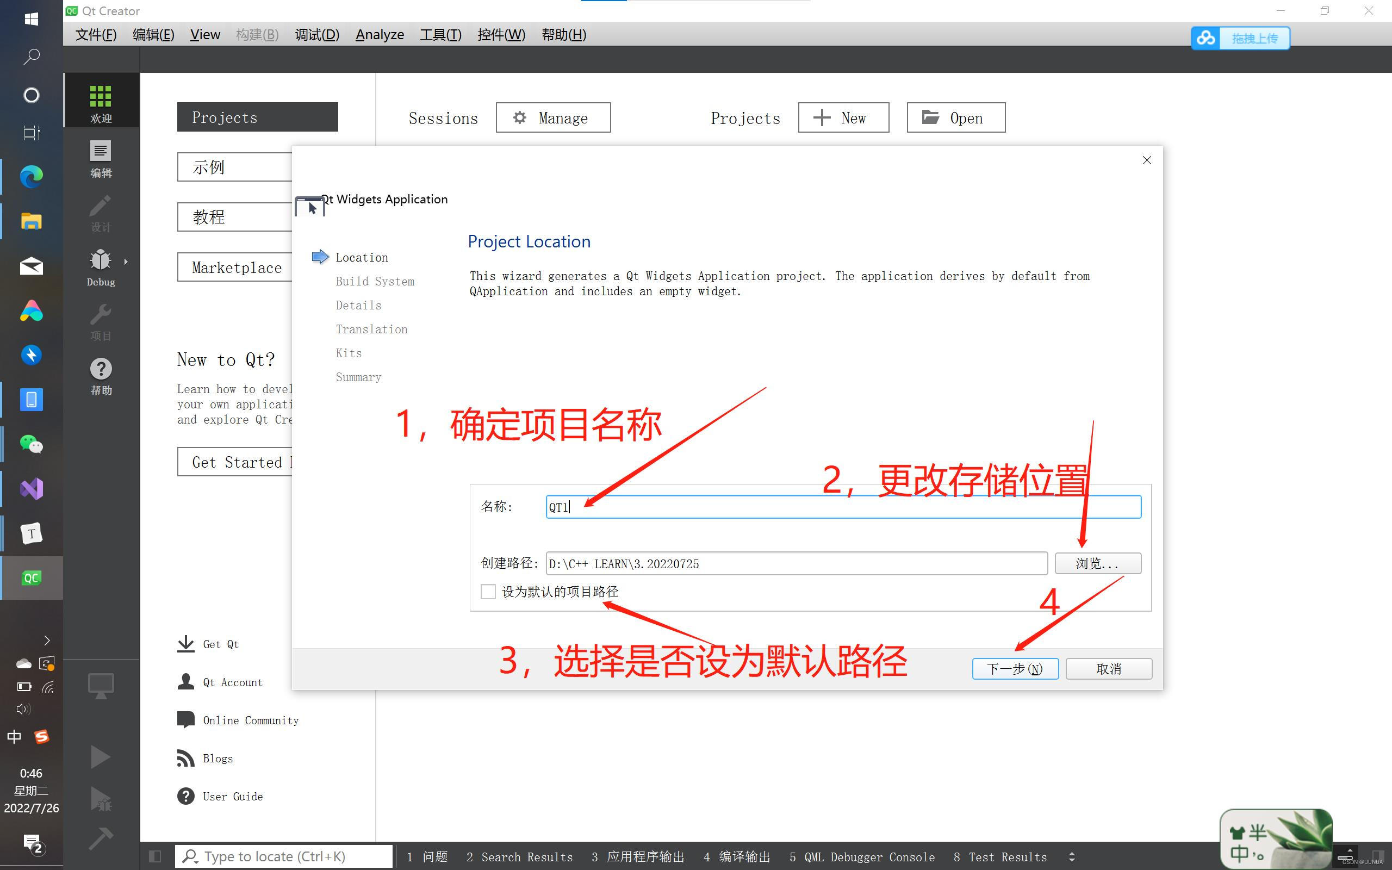Open the 2 Search Results pane
1392x870 pixels.
tap(519, 857)
